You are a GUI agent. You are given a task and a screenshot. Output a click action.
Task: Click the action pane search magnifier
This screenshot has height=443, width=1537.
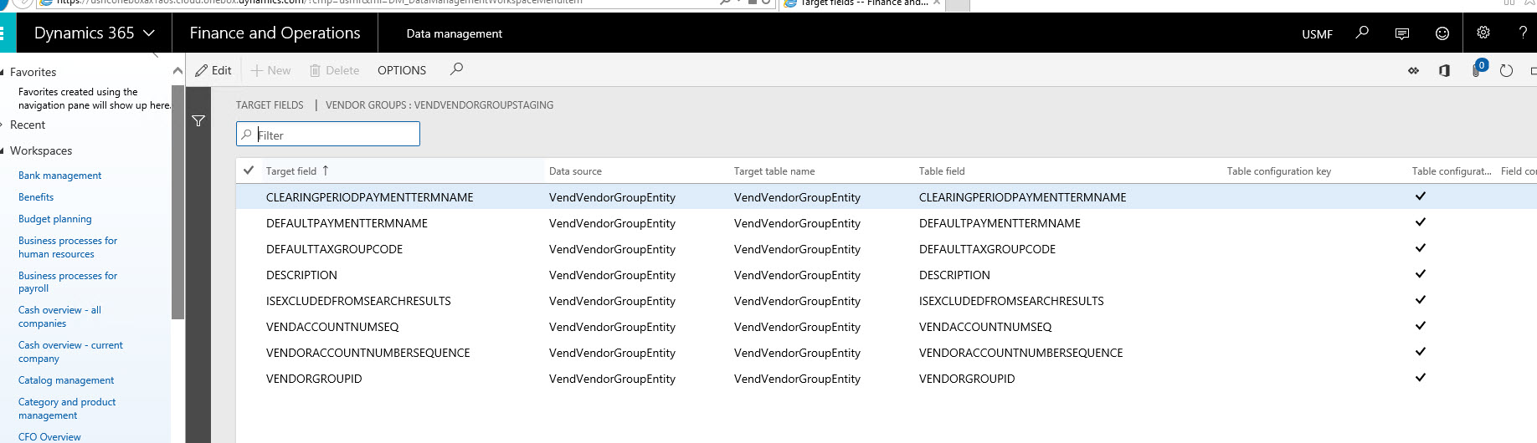456,69
